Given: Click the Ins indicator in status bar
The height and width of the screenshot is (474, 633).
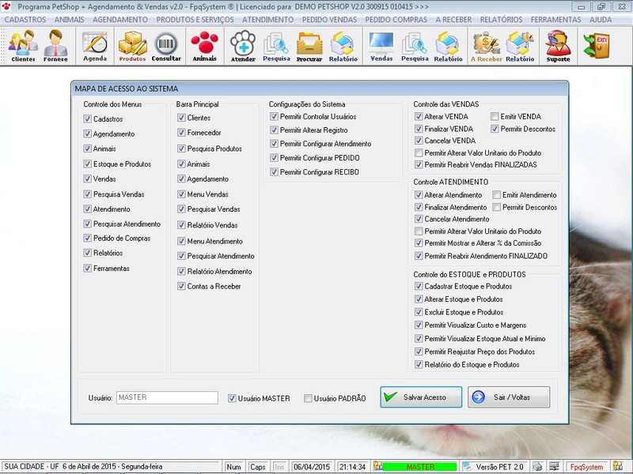Looking at the screenshot, I should (279, 467).
